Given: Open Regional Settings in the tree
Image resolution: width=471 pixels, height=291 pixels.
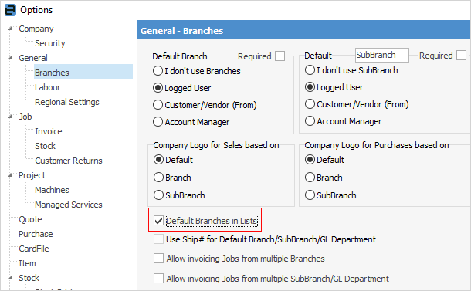Looking at the screenshot, I should tap(67, 102).
